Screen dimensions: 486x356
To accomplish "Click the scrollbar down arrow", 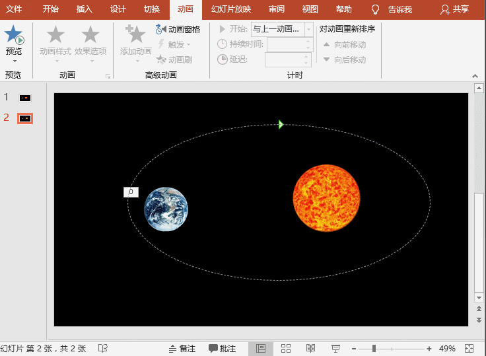I will click(x=479, y=298).
